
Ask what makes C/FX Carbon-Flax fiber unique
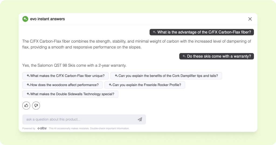click(65, 76)
